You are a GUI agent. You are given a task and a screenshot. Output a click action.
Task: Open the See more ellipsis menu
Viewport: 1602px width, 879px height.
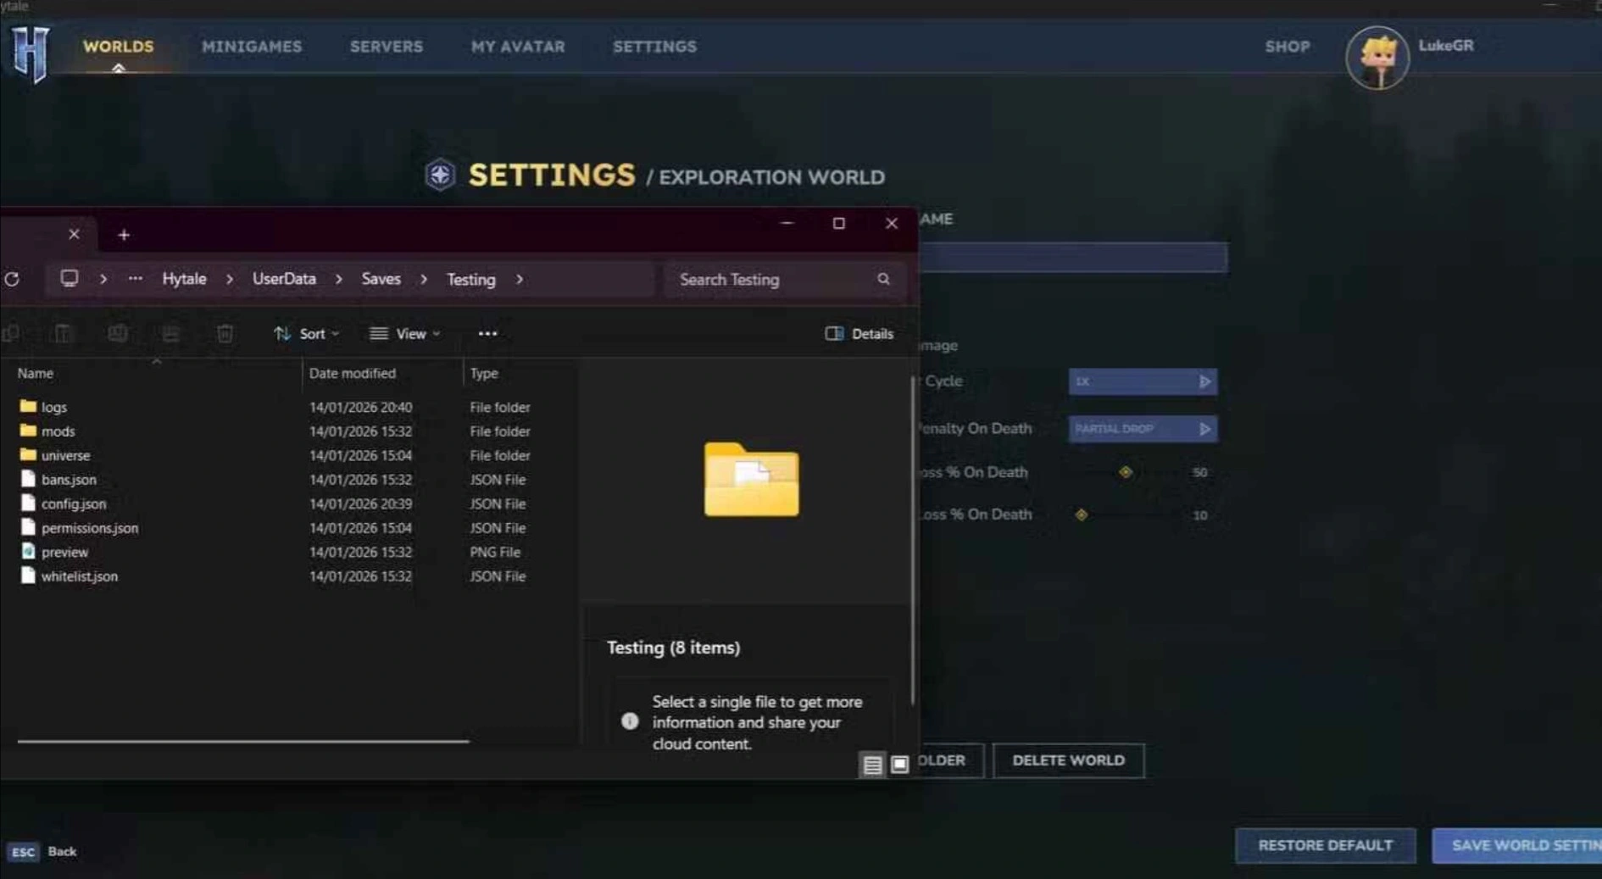487,334
